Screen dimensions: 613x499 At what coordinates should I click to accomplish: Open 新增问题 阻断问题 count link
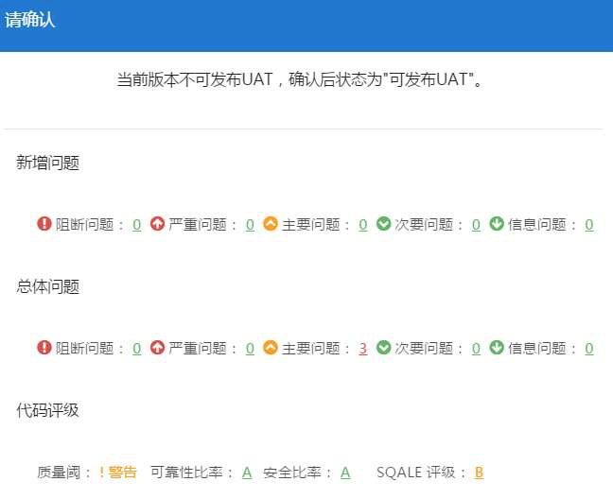137,225
